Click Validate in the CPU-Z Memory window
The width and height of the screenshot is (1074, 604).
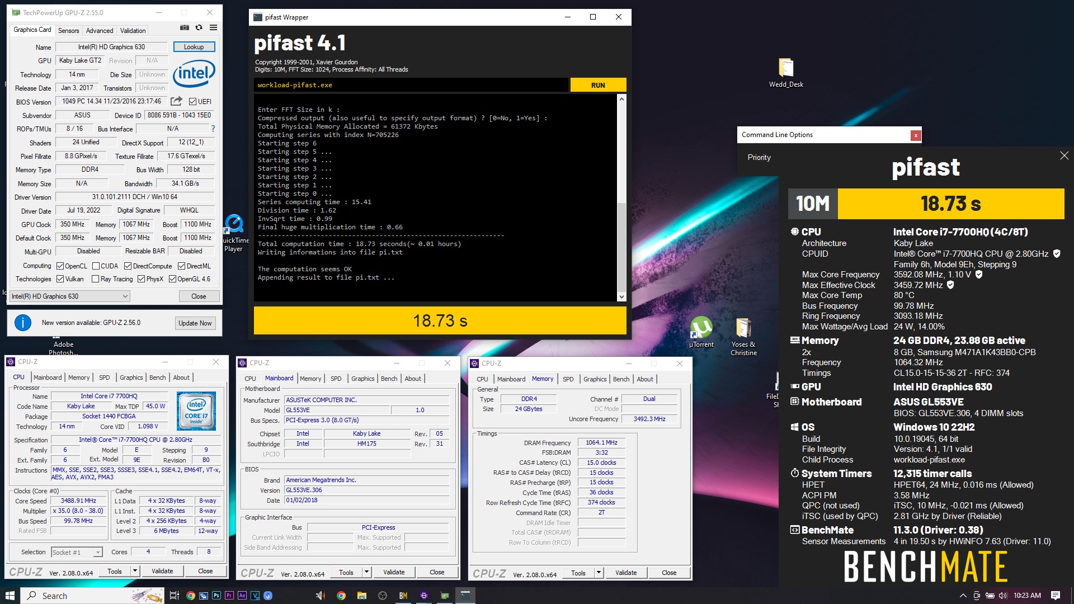pos(626,573)
